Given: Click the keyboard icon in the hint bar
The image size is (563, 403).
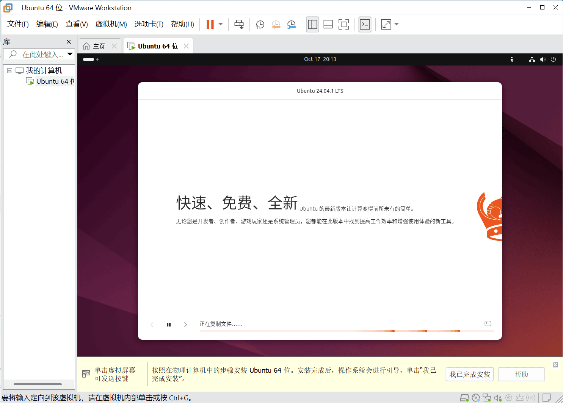Looking at the screenshot, I should click(86, 374).
